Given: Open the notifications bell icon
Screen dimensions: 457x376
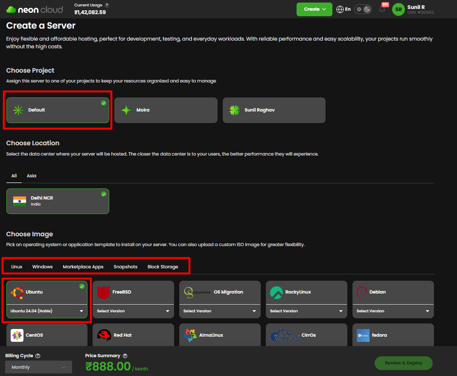Looking at the screenshot, I should pyautogui.click(x=382, y=9).
